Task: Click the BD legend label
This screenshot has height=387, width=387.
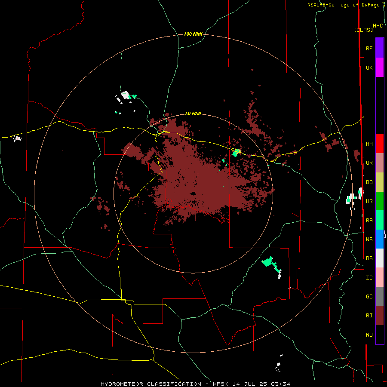Action: [x=369, y=182]
